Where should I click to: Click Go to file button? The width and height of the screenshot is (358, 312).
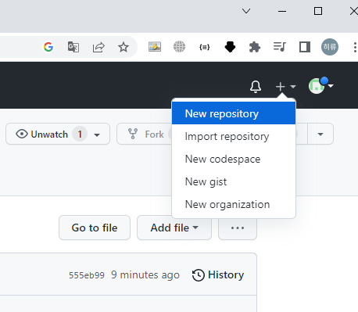click(x=95, y=228)
